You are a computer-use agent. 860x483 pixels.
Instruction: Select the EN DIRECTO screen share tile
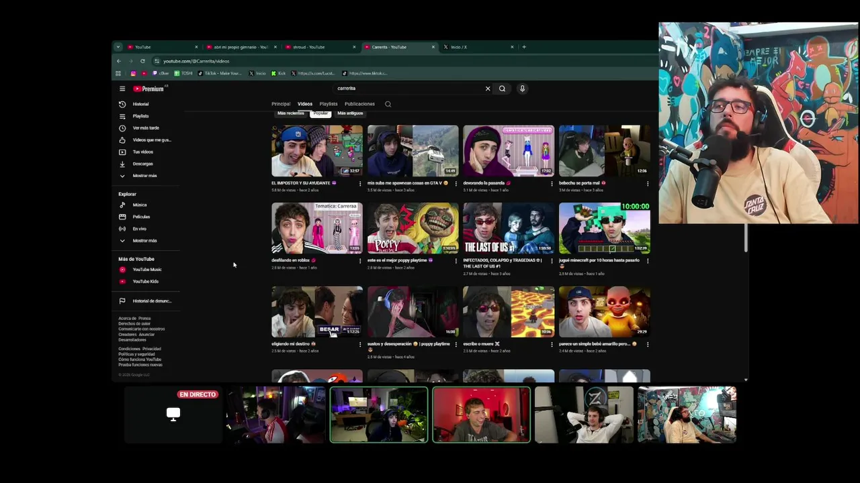[173, 415]
